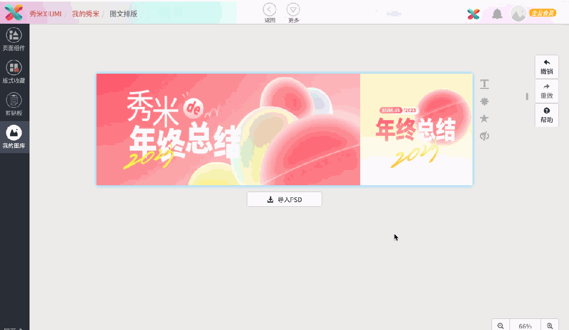Click the audio icon beside the canvas

point(484,136)
